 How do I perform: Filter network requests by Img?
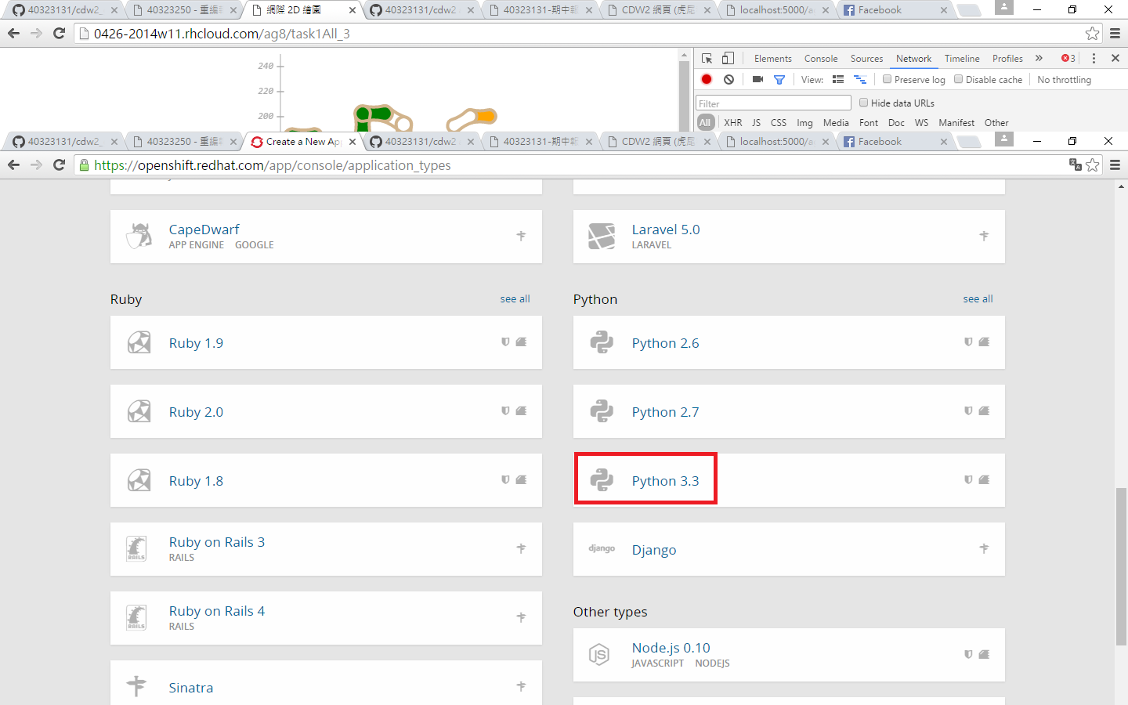[x=804, y=123]
